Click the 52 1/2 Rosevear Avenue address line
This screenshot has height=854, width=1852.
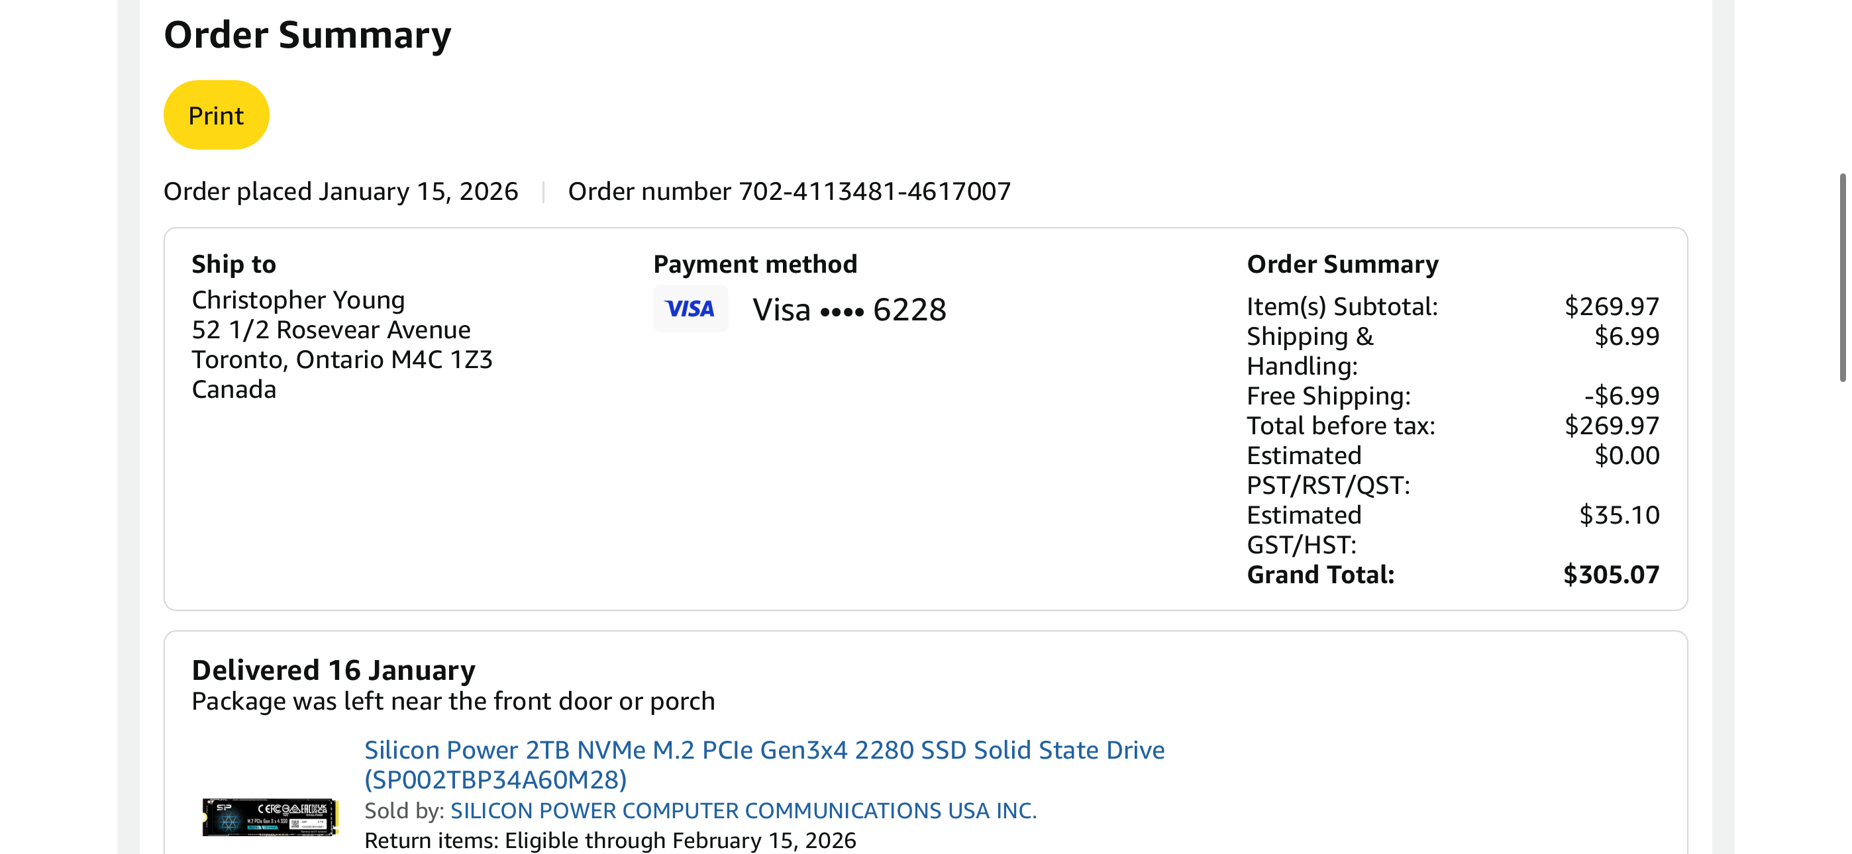(331, 329)
